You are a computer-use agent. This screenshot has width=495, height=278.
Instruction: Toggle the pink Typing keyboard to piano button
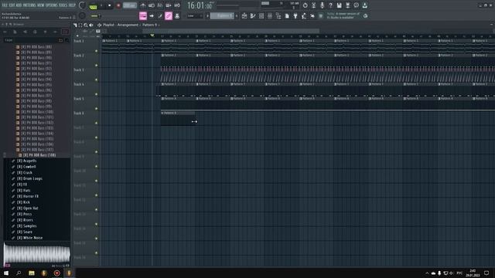pos(143,15)
